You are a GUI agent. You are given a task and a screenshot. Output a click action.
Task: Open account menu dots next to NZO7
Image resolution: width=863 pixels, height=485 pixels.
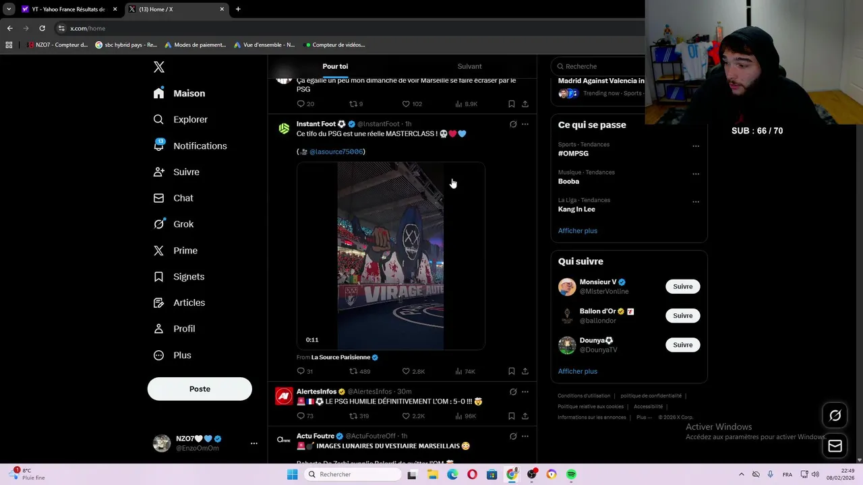pyautogui.click(x=254, y=443)
